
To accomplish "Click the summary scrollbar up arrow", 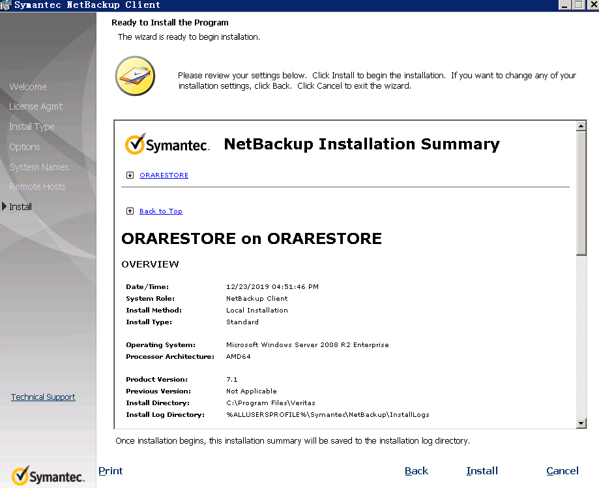I will coord(581,126).
